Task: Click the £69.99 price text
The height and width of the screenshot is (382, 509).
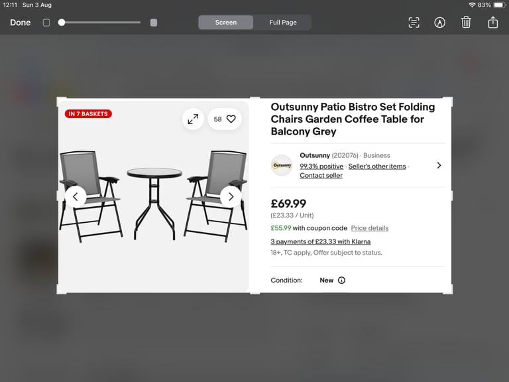Action: pyautogui.click(x=288, y=204)
